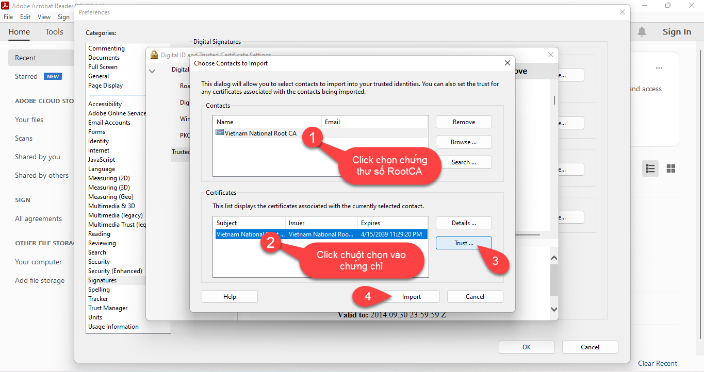Viewport: 704px width, 372px height.
Task: Select Security (Enhanced) category
Action: point(115,271)
